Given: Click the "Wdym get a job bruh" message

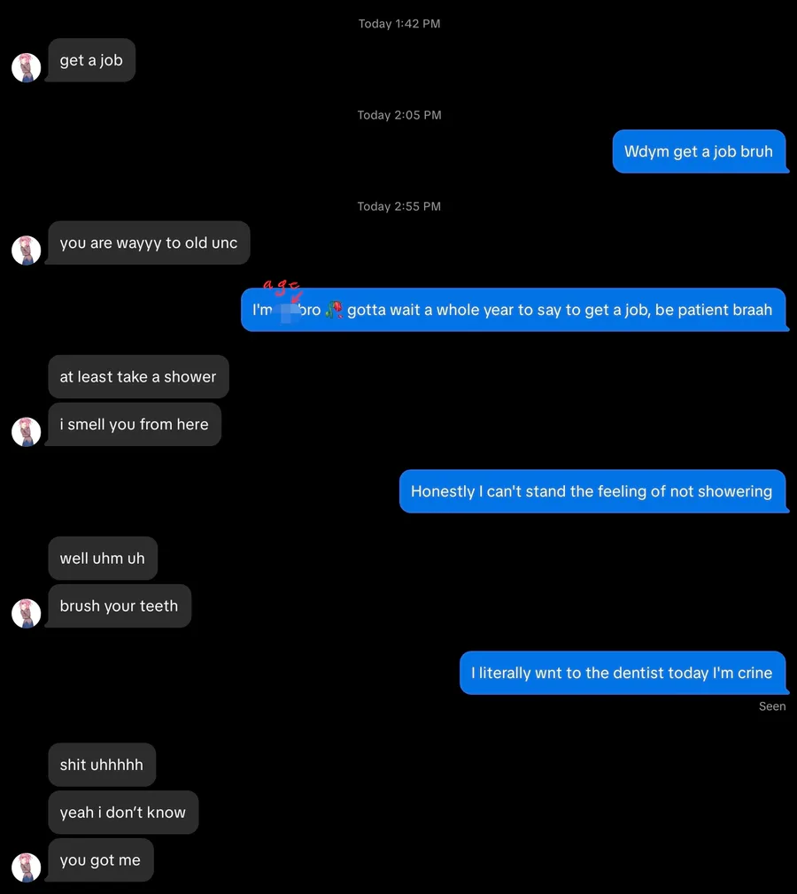Looking at the screenshot, I should click(x=699, y=151).
